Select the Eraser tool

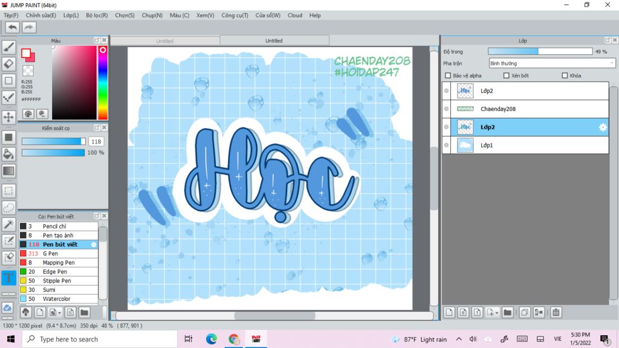[x=8, y=64]
